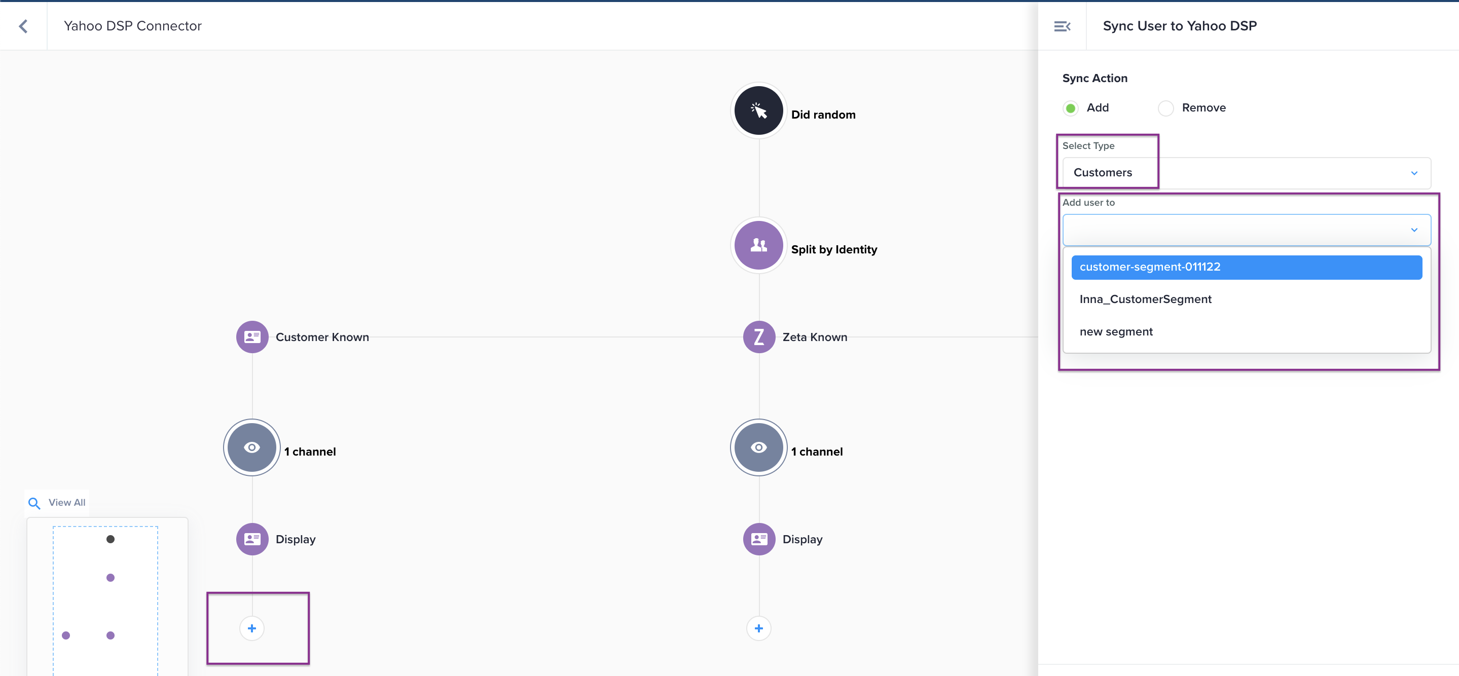Open the left 1 channel eye node
Viewport: 1459px width, 676px height.
[252, 447]
